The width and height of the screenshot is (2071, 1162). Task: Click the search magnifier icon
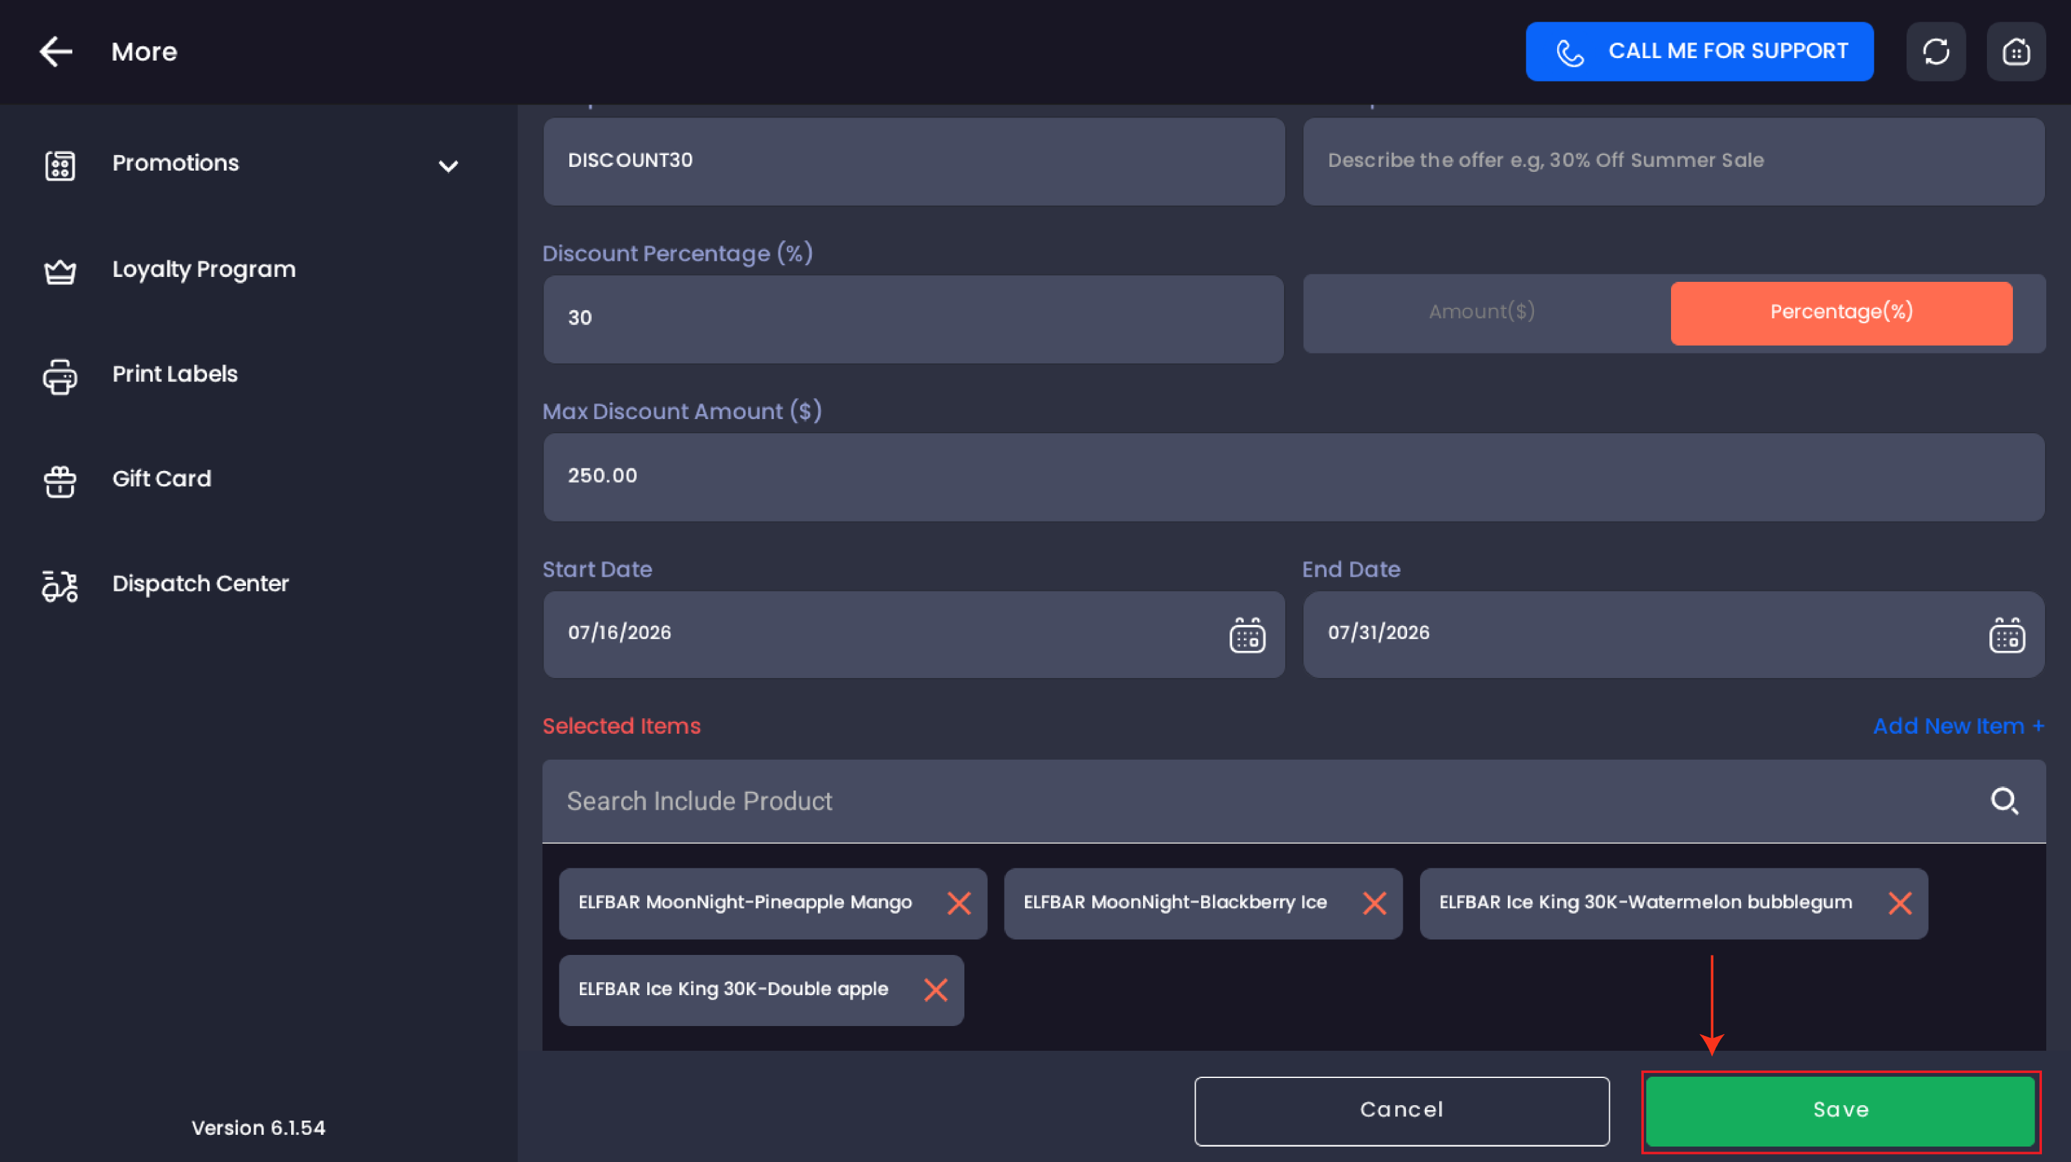tap(2004, 800)
